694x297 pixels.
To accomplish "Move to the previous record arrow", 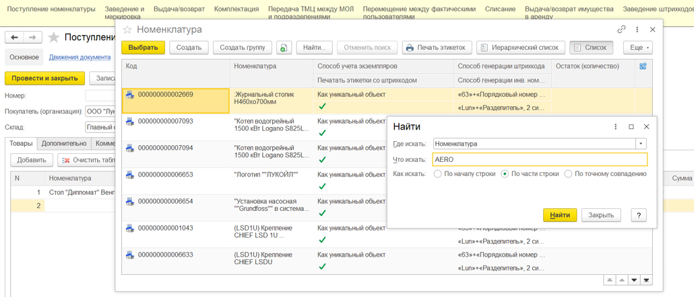I will [622, 280].
